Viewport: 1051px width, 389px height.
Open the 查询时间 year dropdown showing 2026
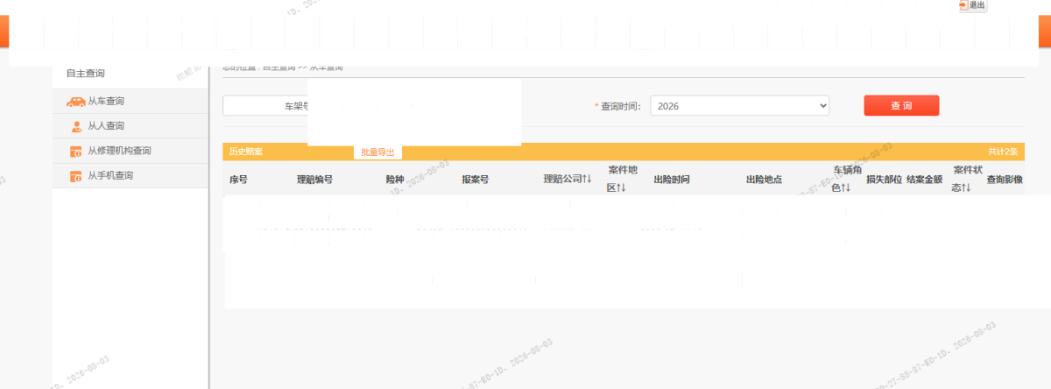(x=739, y=105)
